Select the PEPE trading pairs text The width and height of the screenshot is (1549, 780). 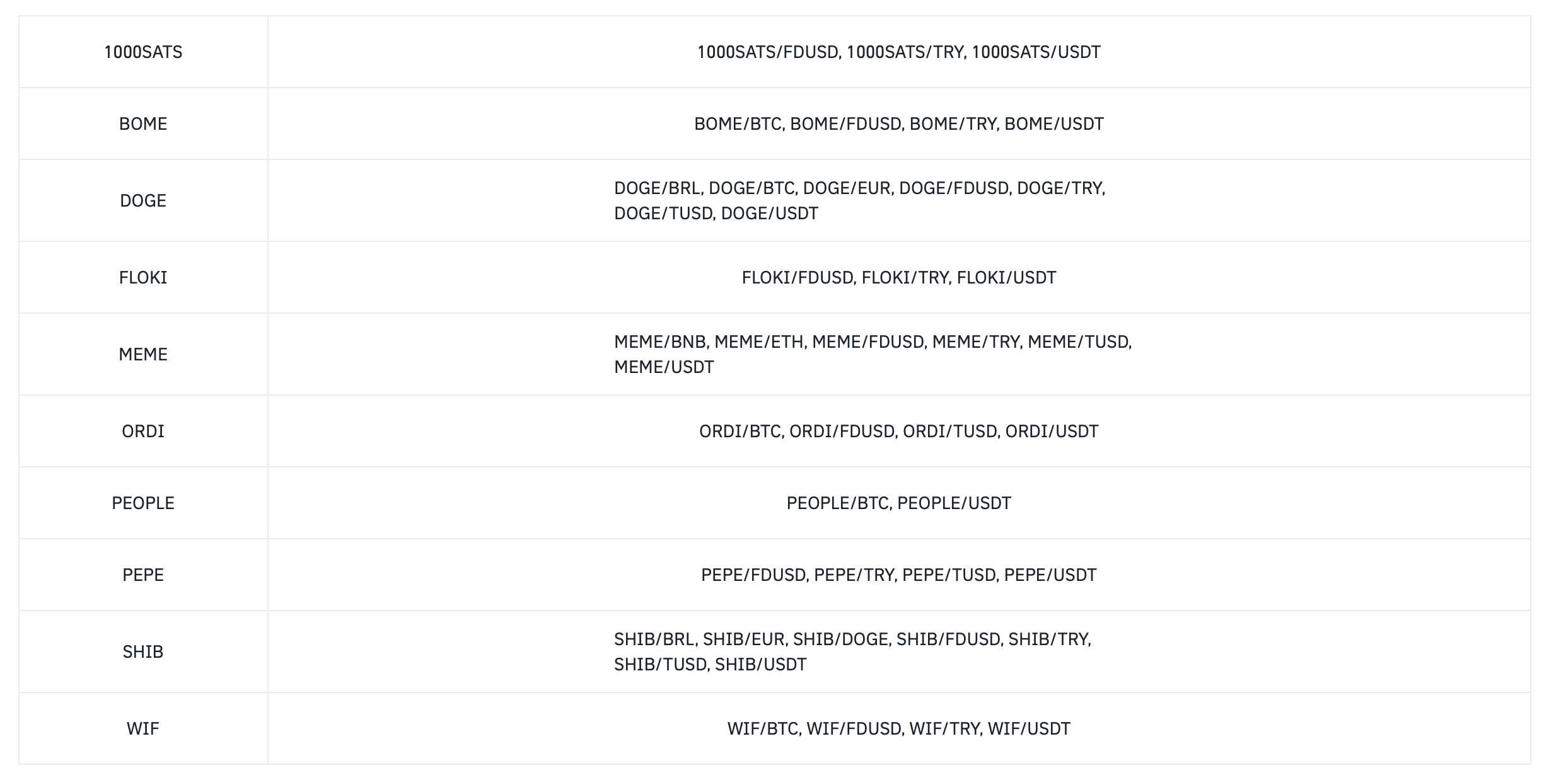(x=898, y=575)
